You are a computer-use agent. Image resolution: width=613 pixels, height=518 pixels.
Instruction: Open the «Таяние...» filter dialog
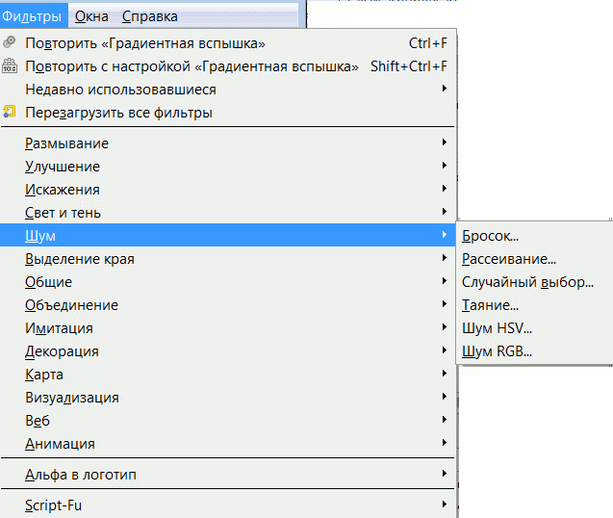(490, 305)
